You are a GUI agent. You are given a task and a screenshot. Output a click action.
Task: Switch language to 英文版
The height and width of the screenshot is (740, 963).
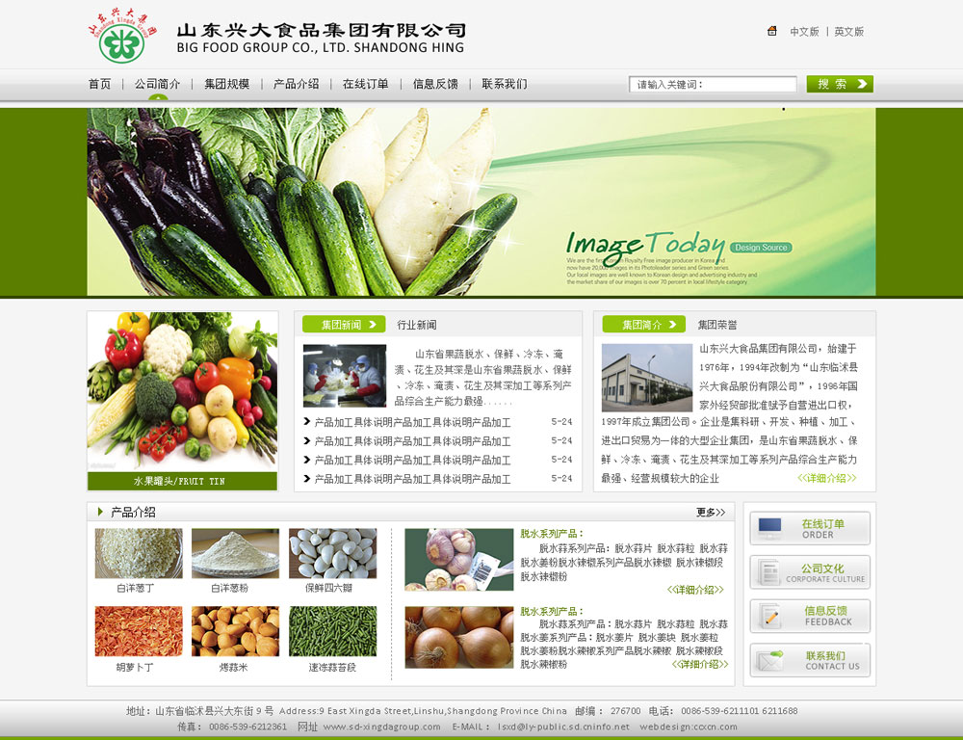click(x=848, y=32)
